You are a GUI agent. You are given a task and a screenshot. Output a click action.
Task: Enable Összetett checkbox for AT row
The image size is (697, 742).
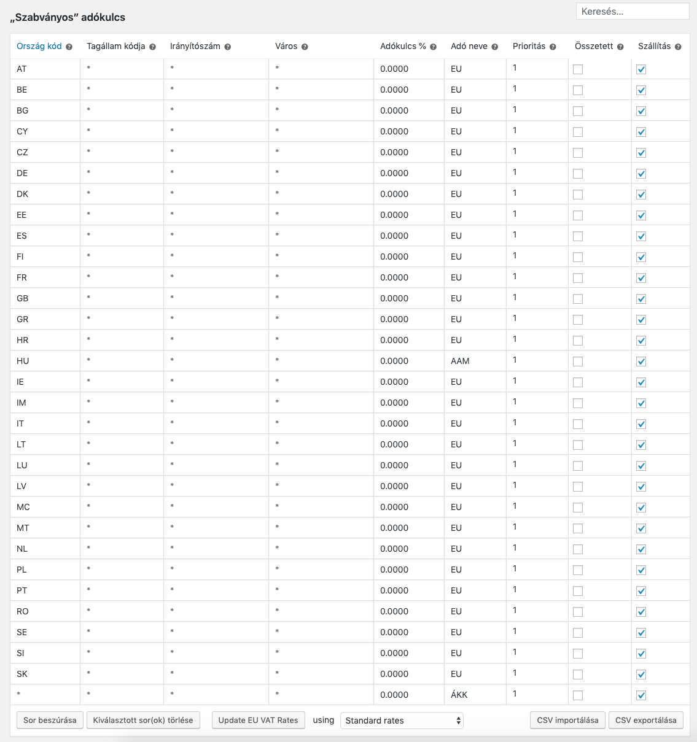pyautogui.click(x=578, y=69)
